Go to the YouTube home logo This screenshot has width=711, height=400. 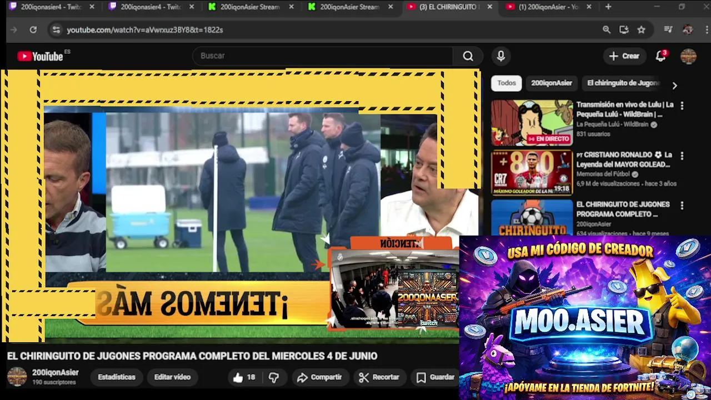40,56
